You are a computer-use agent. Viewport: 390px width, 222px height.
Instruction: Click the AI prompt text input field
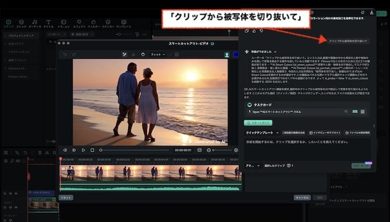click(308, 149)
